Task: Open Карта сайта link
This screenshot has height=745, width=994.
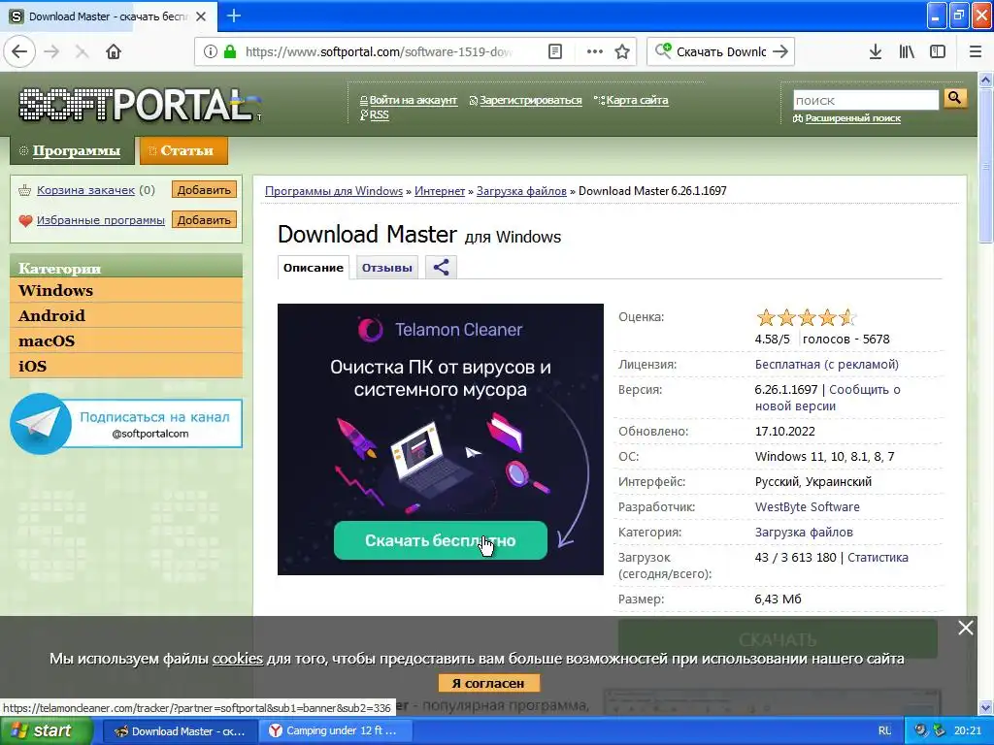Action: coord(637,100)
